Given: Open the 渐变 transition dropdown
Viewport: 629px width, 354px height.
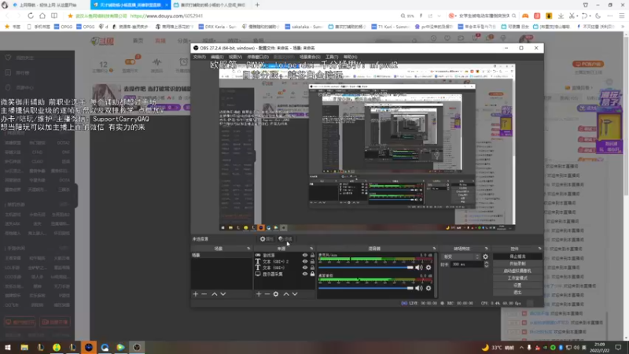Looking at the screenshot, I should (x=461, y=256).
